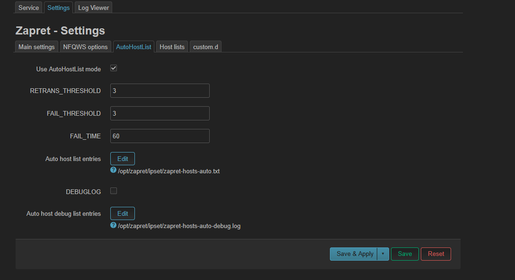This screenshot has width=515, height=280.
Task: Click the FAIL_THRESHOLD label
Action: point(74,113)
